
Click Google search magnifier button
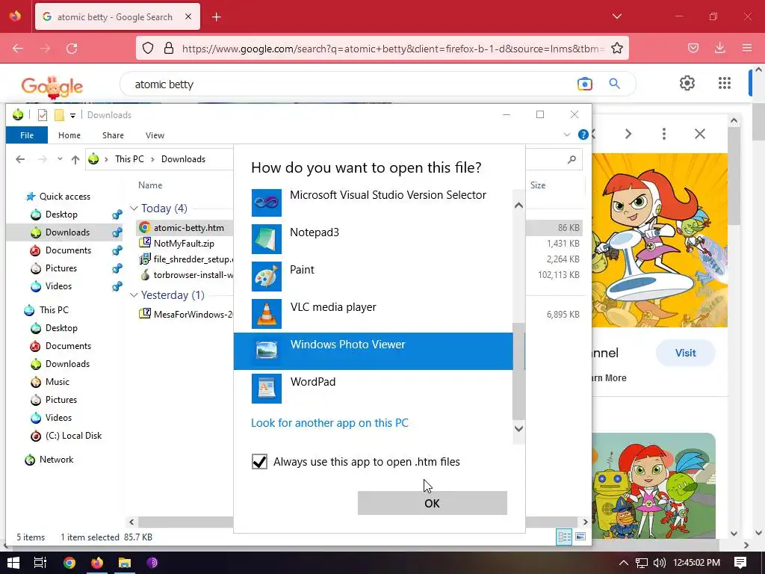[x=614, y=84]
